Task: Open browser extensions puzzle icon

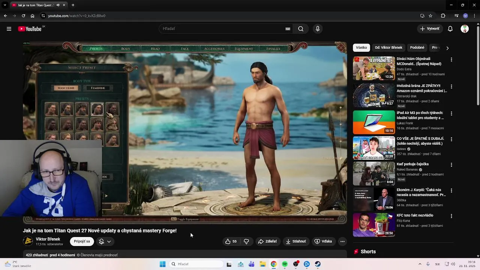Action: click(x=443, y=16)
